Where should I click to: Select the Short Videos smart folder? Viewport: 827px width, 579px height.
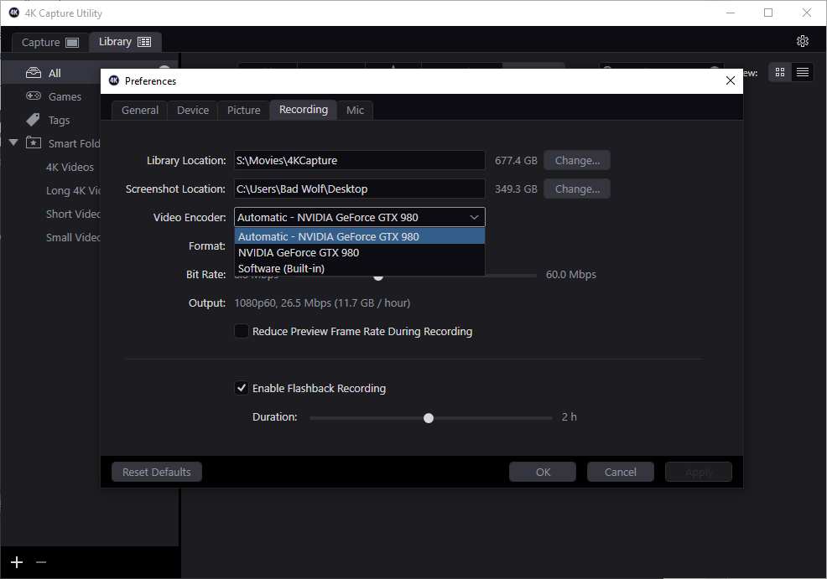(x=73, y=214)
